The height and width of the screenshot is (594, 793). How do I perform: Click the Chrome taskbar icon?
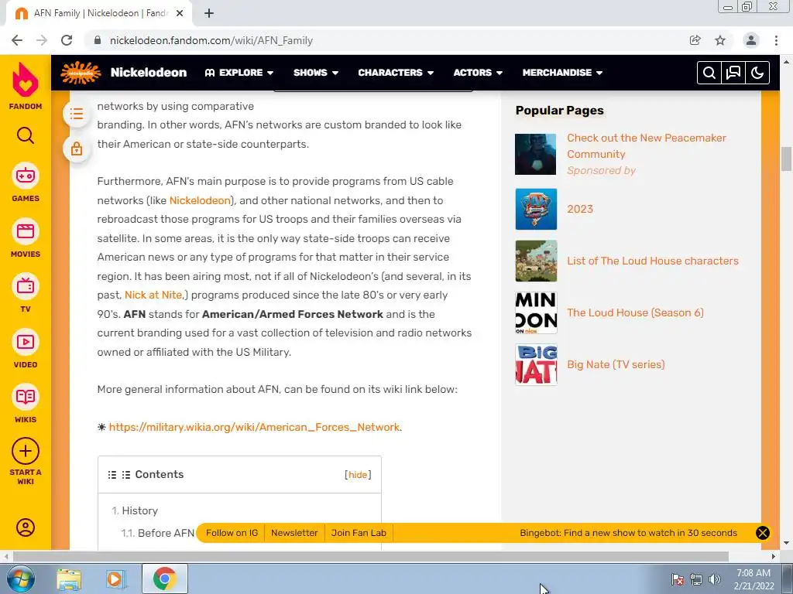pyautogui.click(x=164, y=579)
